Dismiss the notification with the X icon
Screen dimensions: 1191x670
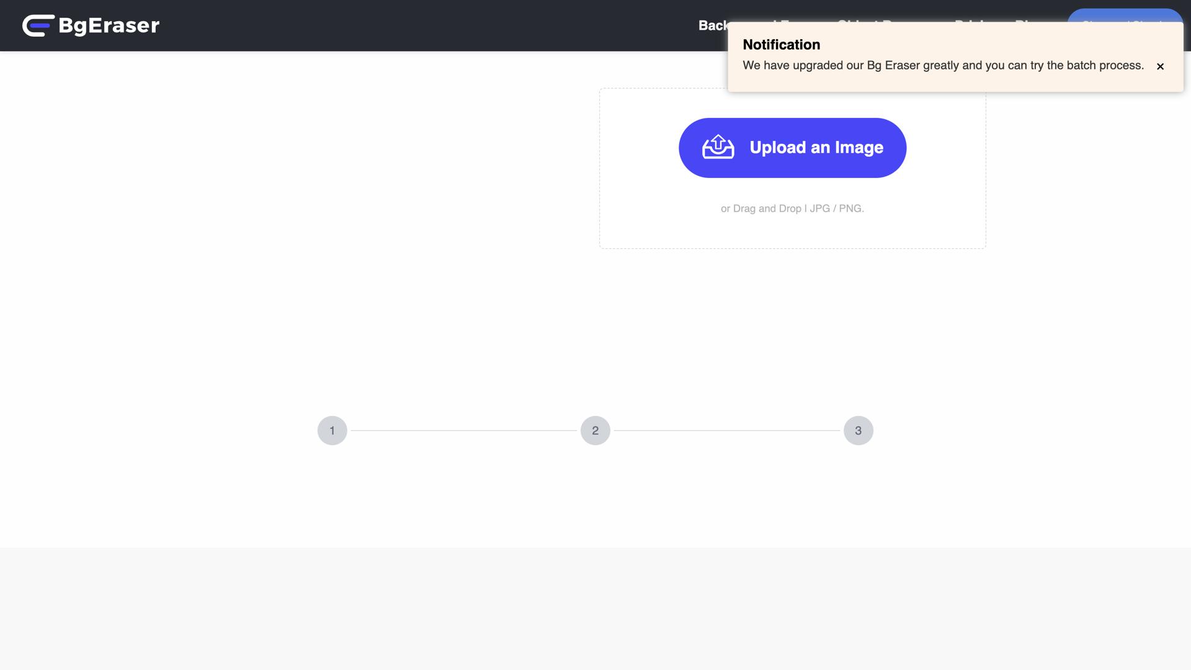click(1160, 66)
